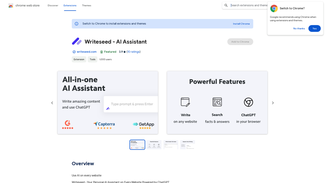Screen dimensions: 325x183
Task: Click the Chrome logo in the popup
Action: pyautogui.click(x=274, y=8)
